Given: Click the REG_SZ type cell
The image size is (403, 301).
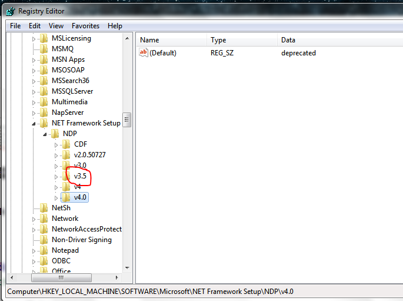Looking at the screenshot, I should click(222, 53).
